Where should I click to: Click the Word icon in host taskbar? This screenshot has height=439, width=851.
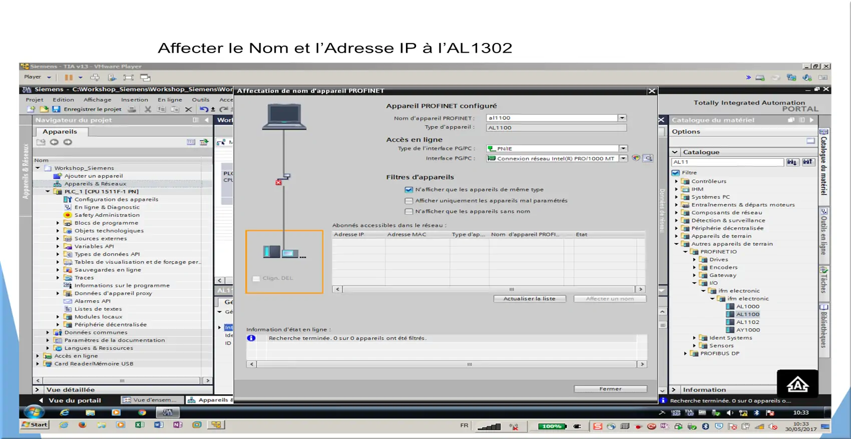click(x=159, y=425)
